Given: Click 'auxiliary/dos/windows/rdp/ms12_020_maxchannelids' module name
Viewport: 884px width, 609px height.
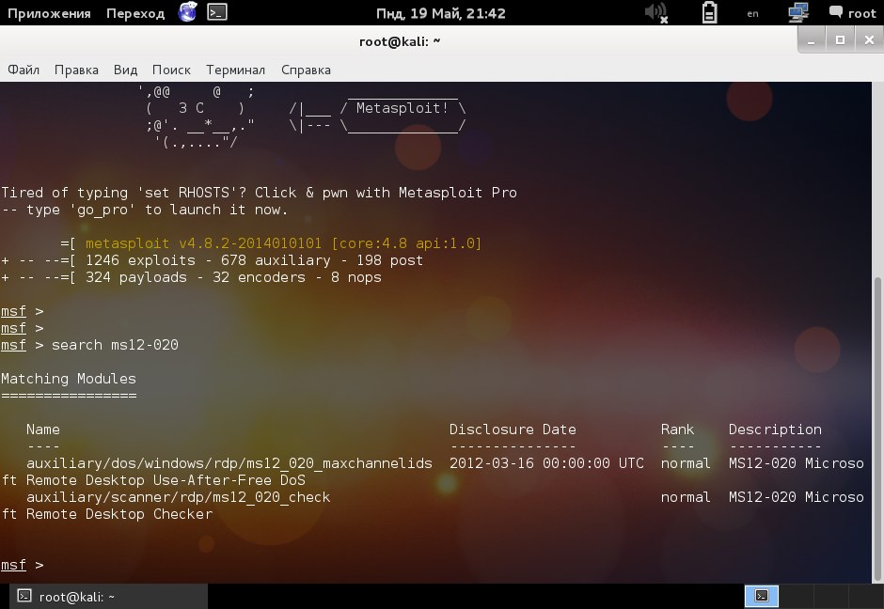Looking at the screenshot, I should pyautogui.click(x=229, y=463).
